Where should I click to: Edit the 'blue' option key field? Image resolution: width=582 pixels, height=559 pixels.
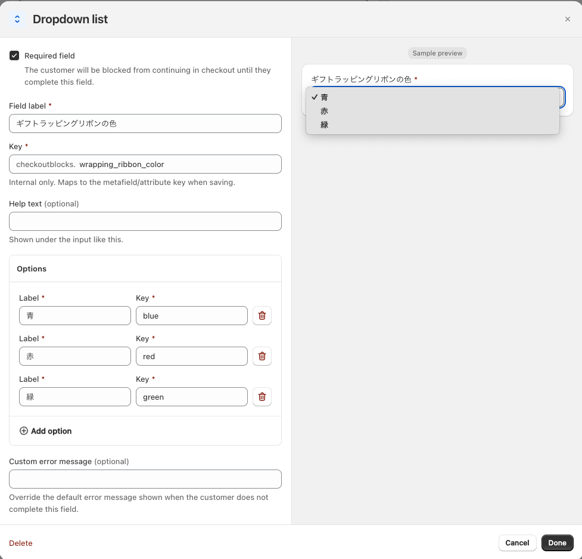tap(192, 316)
